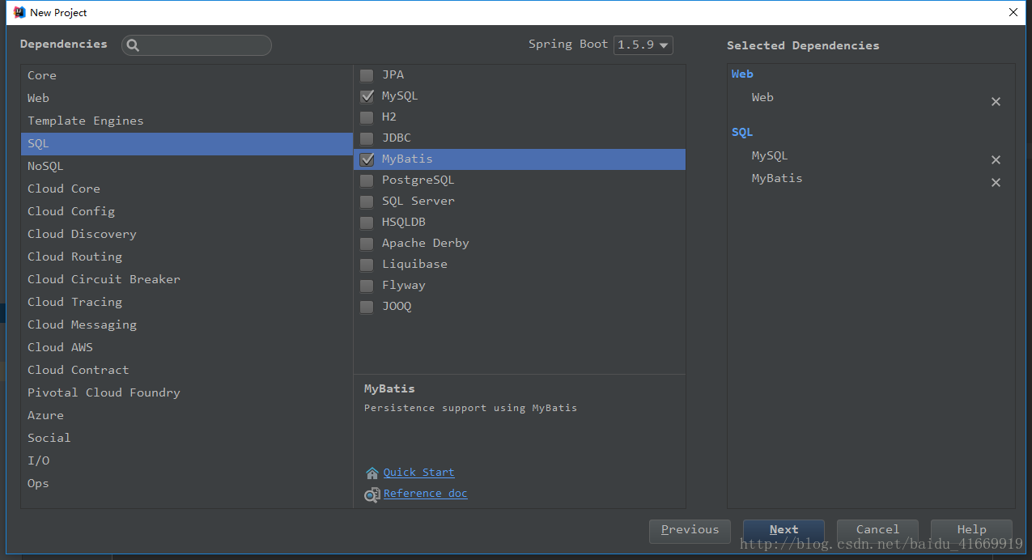Focus the dependencies search field
Screen dimensions: 1032x560
(x=197, y=45)
